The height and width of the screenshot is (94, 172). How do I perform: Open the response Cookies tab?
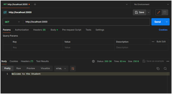pos(14,61)
